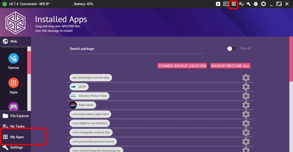Select the Amazon Prime Video app entry

pyautogui.click(x=89, y=96)
